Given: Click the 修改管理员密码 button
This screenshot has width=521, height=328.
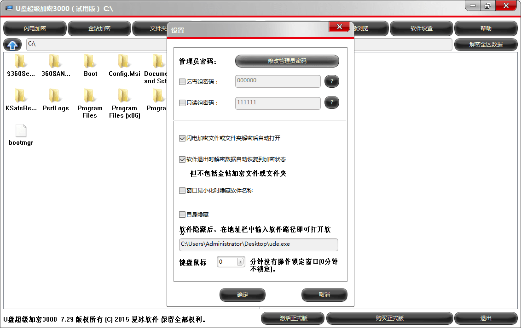Looking at the screenshot, I should pyautogui.click(x=287, y=61).
